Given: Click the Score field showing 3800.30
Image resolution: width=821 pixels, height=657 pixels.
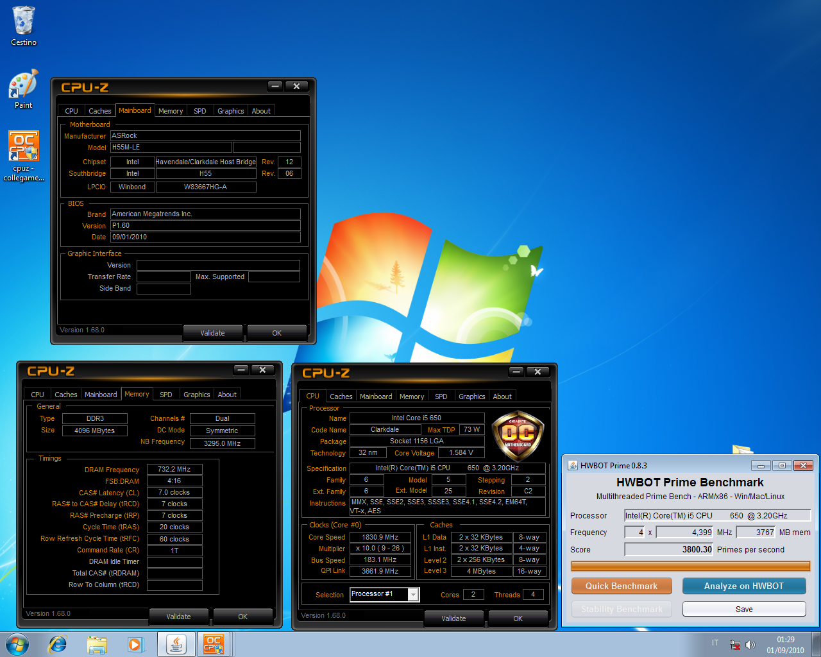Looking at the screenshot, I should (669, 549).
